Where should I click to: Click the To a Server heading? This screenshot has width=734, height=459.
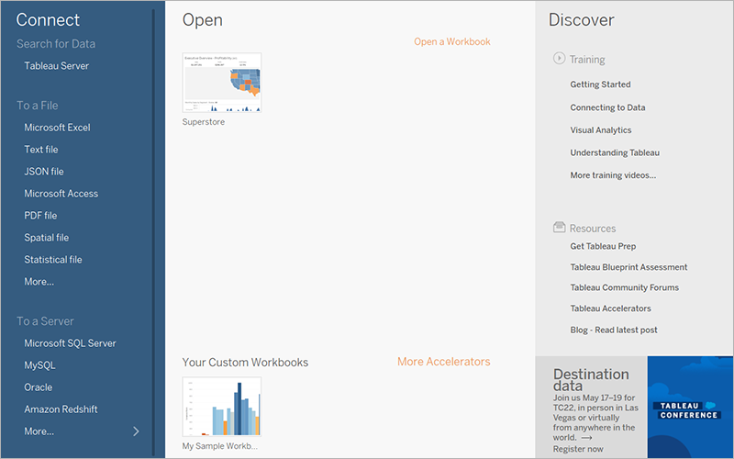coord(45,321)
